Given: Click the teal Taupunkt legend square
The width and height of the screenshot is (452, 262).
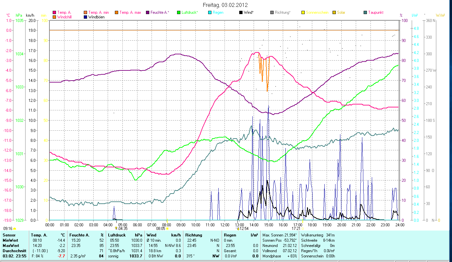Looking at the screenshot, I should pos(365,13).
